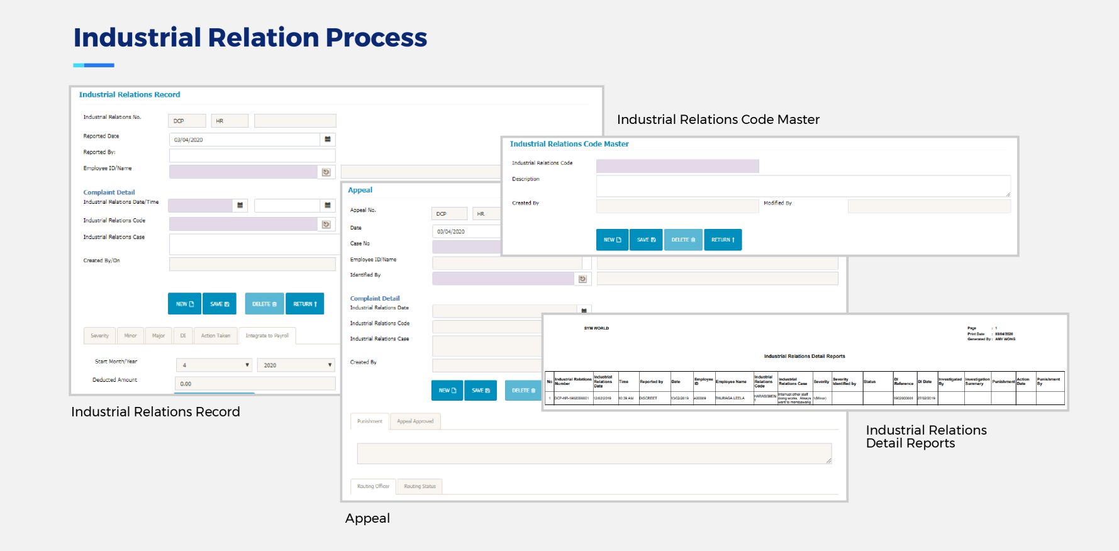Click the Deducted Amount field

pyautogui.click(x=255, y=384)
